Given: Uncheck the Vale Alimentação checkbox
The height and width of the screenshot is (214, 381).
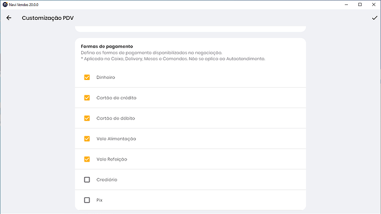Looking at the screenshot, I should [x=87, y=139].
